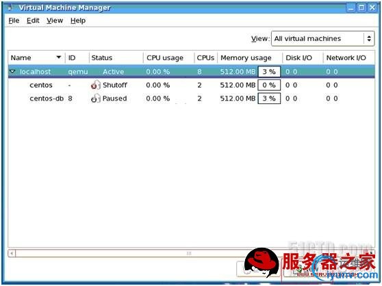Click the Network I/O column header
Screen dimensions: 382x286
(x=349, y=57)
